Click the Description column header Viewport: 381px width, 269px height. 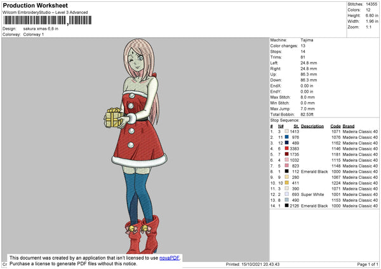pyautogui.click(x=312, y=126)
